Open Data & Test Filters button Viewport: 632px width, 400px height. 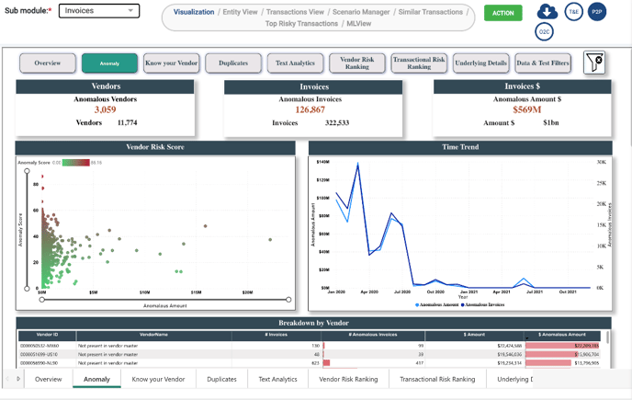pyautogui.click(x=542, y=63)
